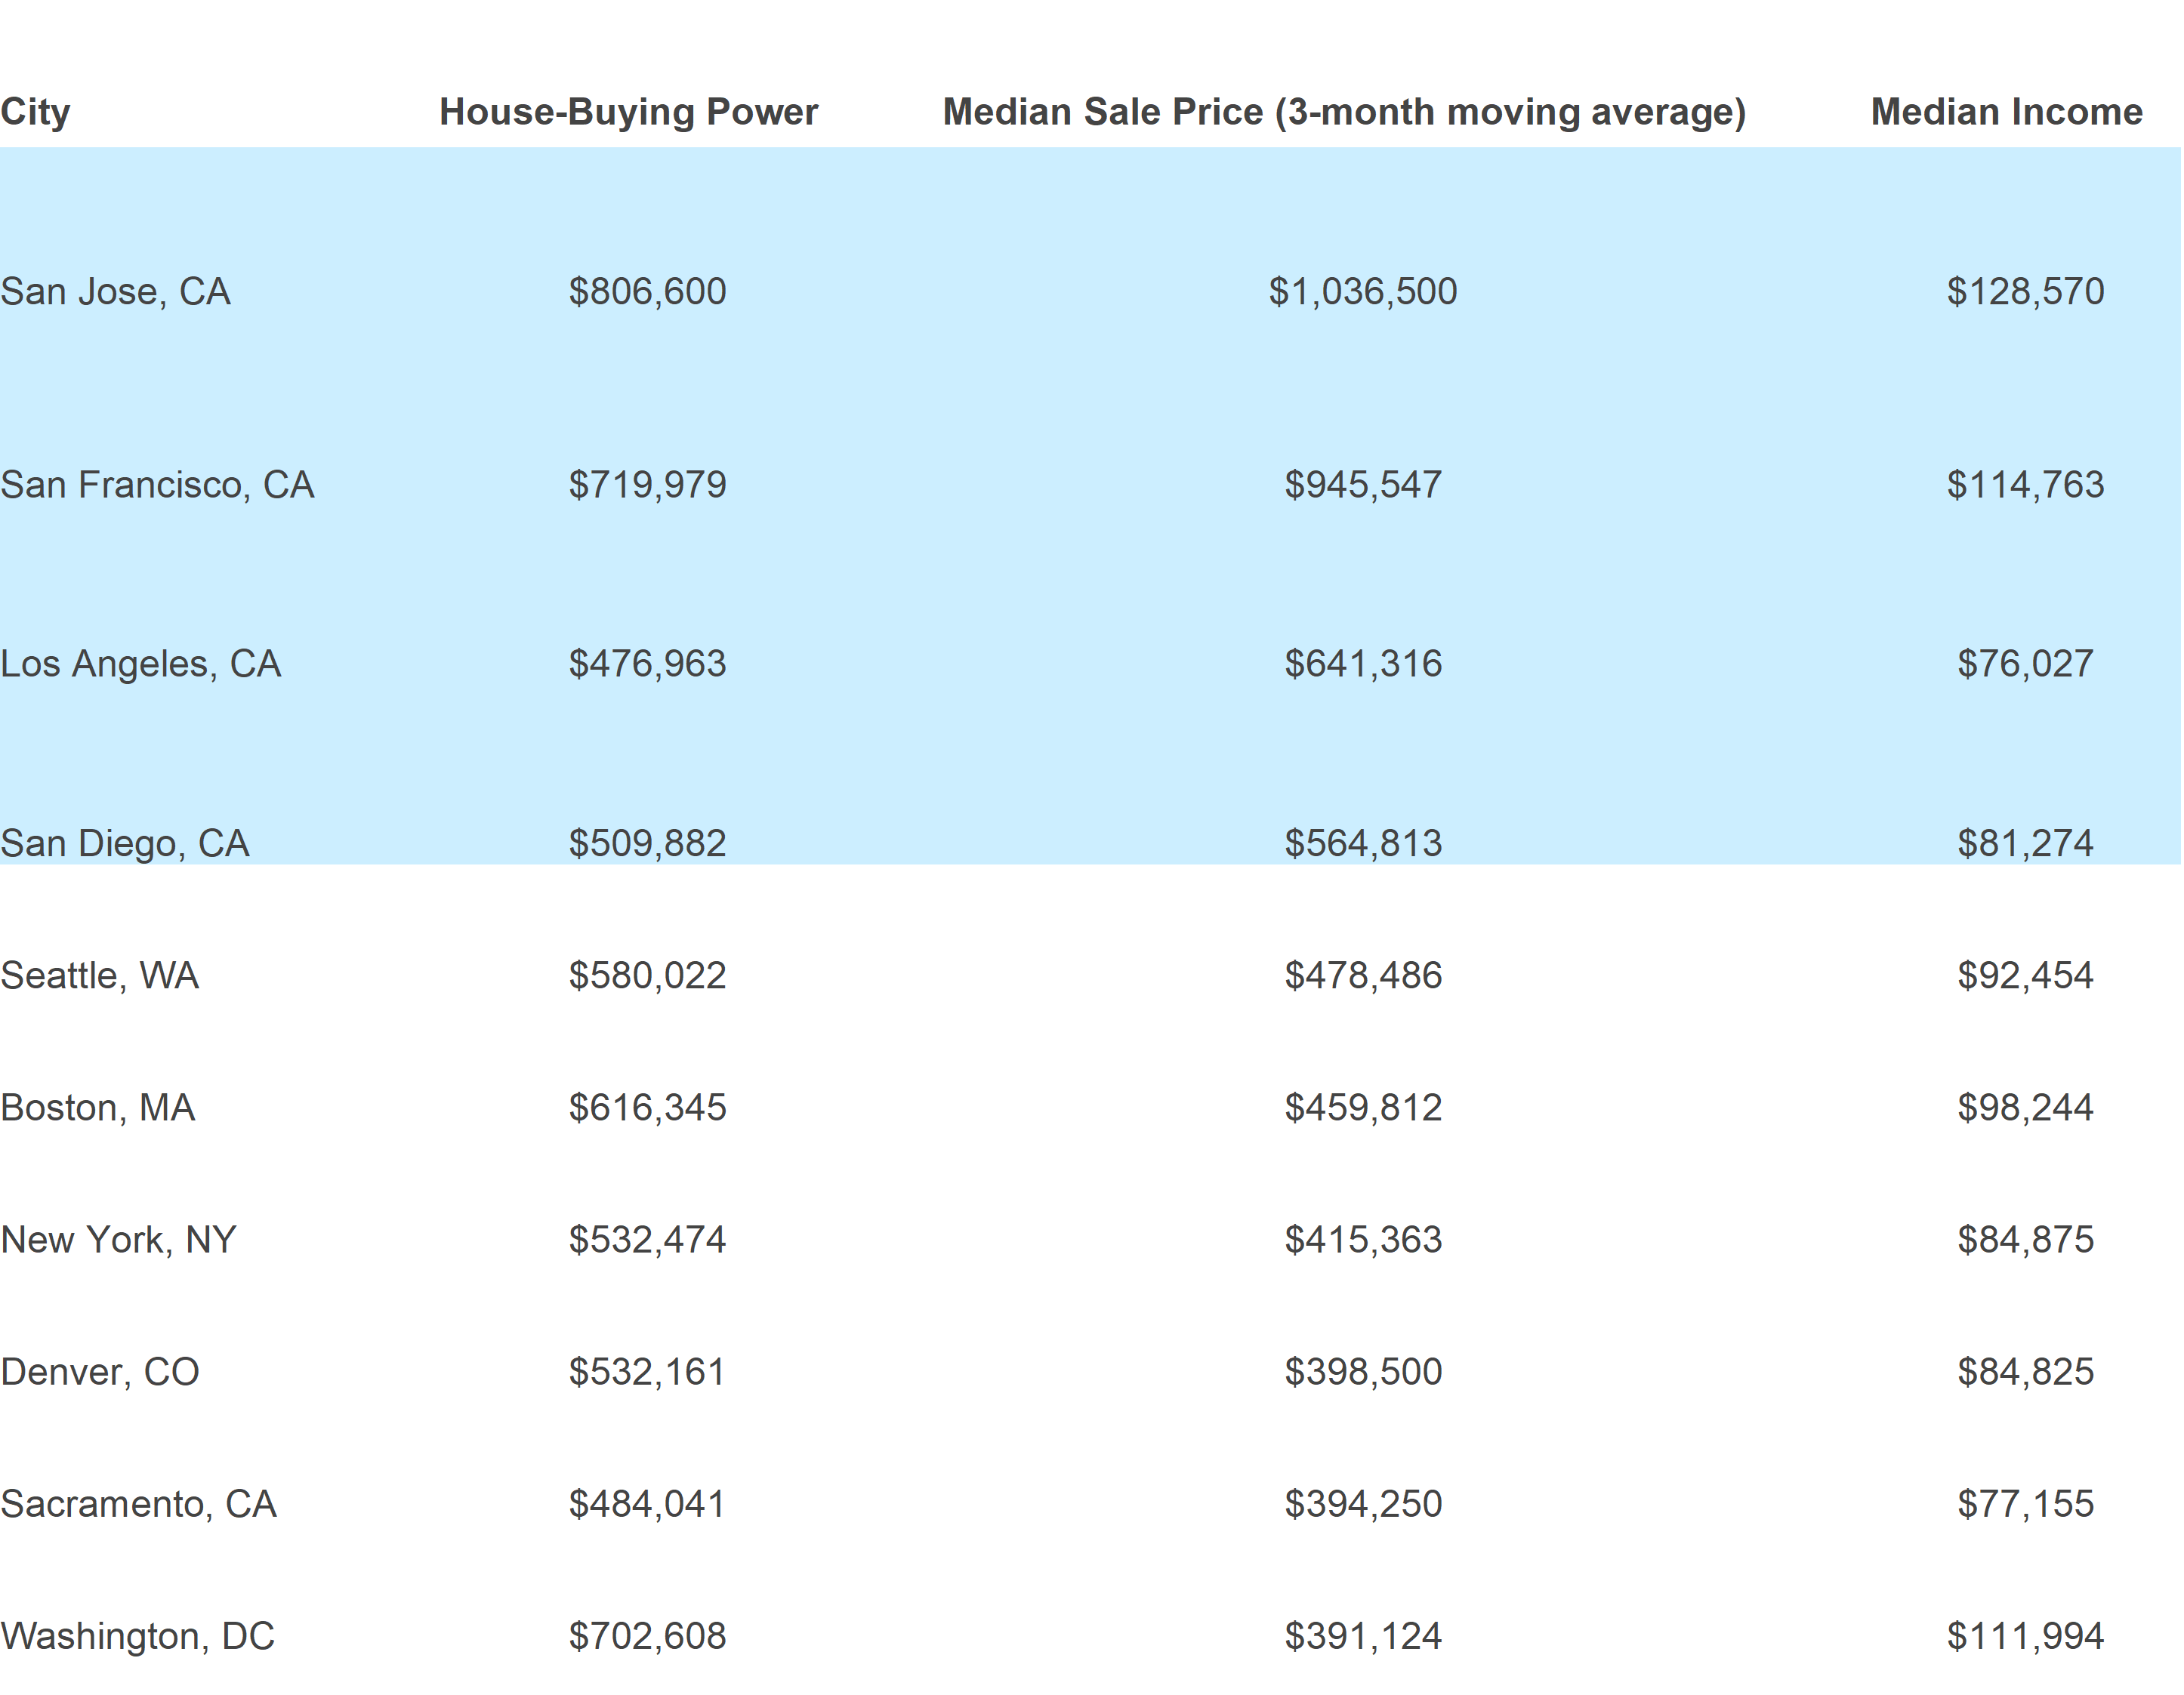Click New York sale price $415,363

[1363, 1240]
